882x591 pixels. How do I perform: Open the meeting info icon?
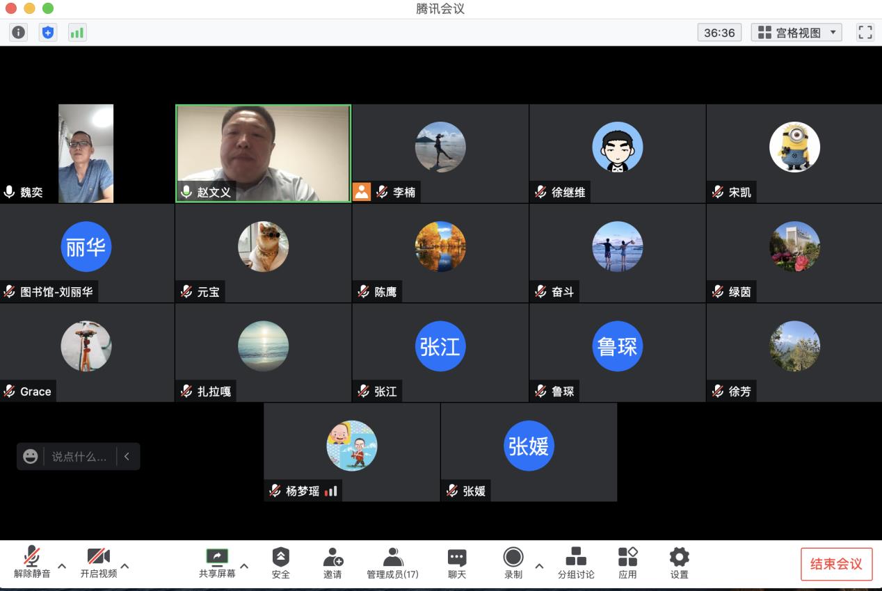[18, 32]
